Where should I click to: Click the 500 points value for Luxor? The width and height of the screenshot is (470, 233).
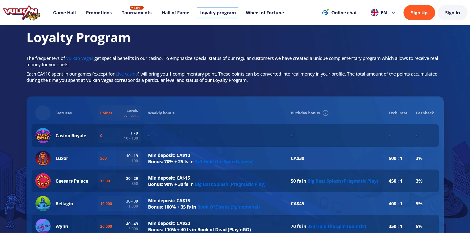[x=103, y=158]
